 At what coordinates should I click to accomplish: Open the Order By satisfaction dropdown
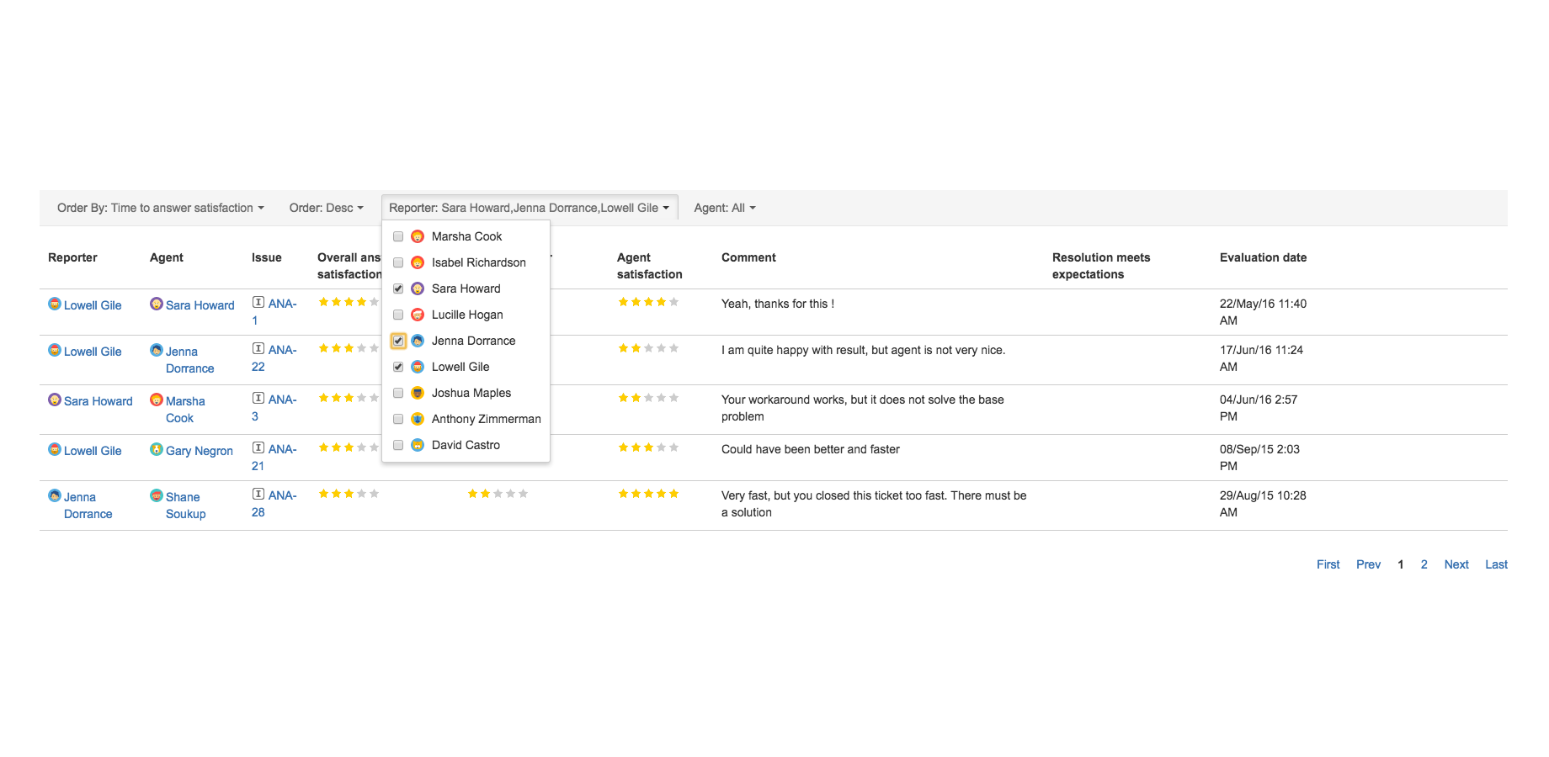(160, 208)
